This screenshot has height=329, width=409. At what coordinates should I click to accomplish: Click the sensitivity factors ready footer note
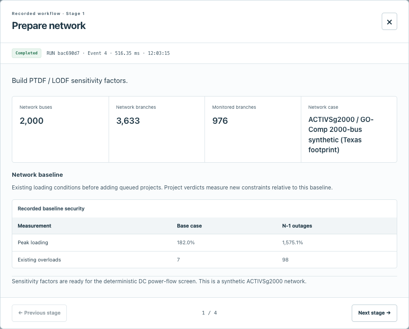159,281
